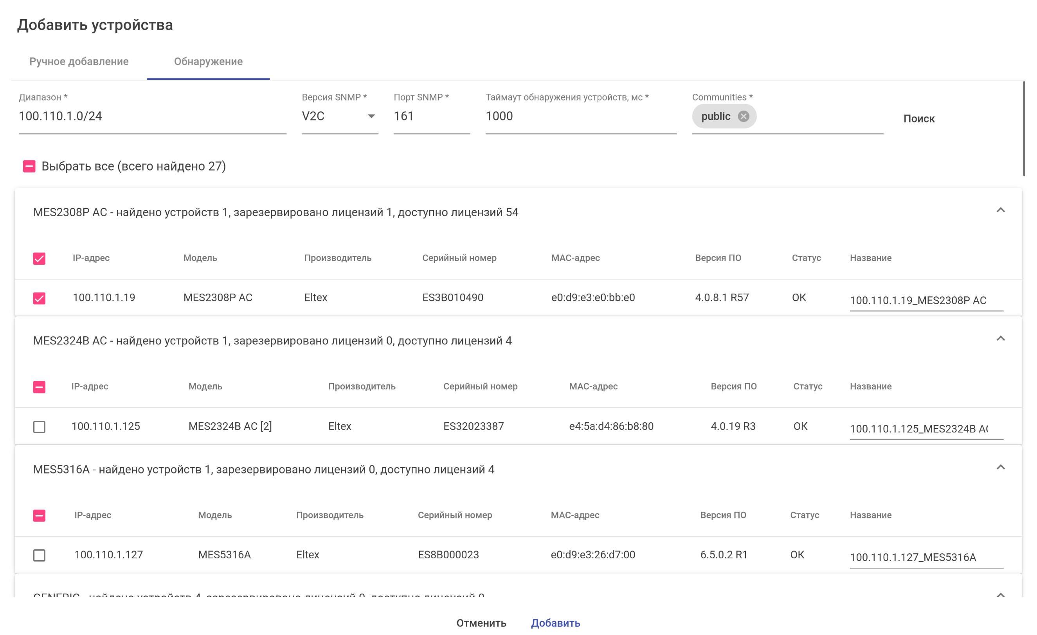
Task: Collapse the GENERIC devices group
Action: [x=1000, y=594]
